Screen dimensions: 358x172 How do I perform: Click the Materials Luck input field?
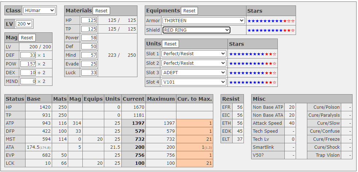pos(89,73)
